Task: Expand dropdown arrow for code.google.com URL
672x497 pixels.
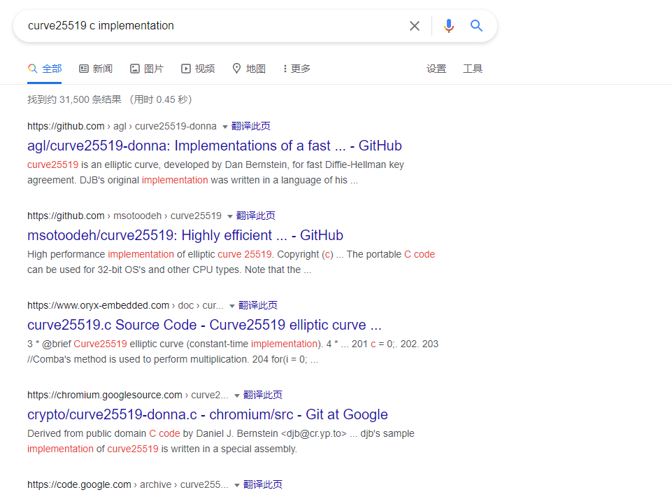Action: [x=236, y=485]
